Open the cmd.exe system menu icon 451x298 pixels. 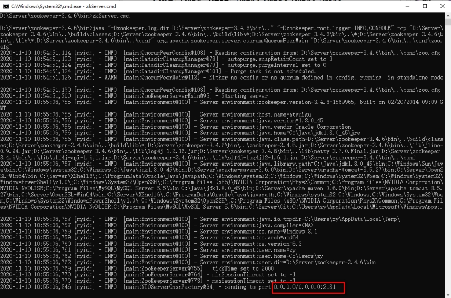coord(5,6)
